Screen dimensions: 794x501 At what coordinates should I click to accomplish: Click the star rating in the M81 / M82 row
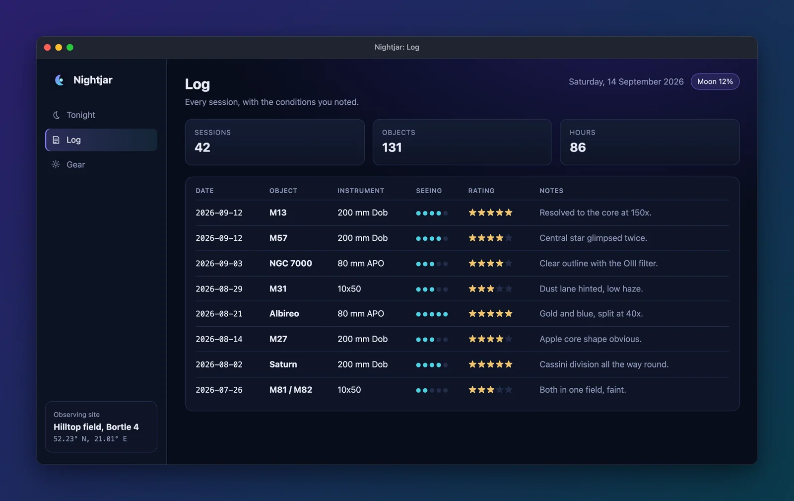[490, 390]
